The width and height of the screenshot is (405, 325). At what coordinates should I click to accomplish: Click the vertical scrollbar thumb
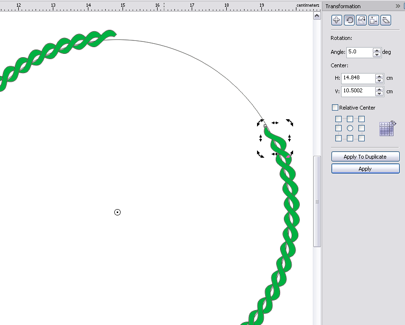(x=317, y=201)
